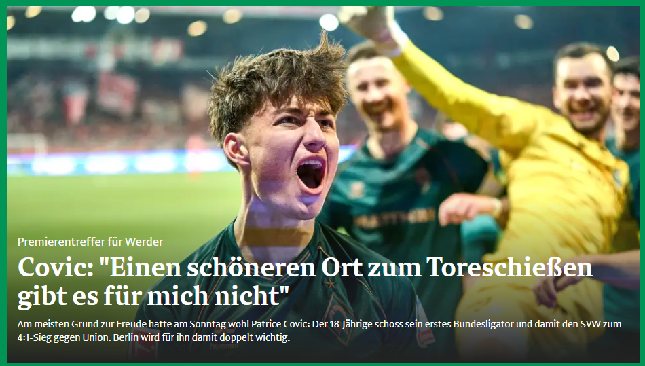Click the star above the jersey crest
645x366 pixels.
(x=329, y=284)
